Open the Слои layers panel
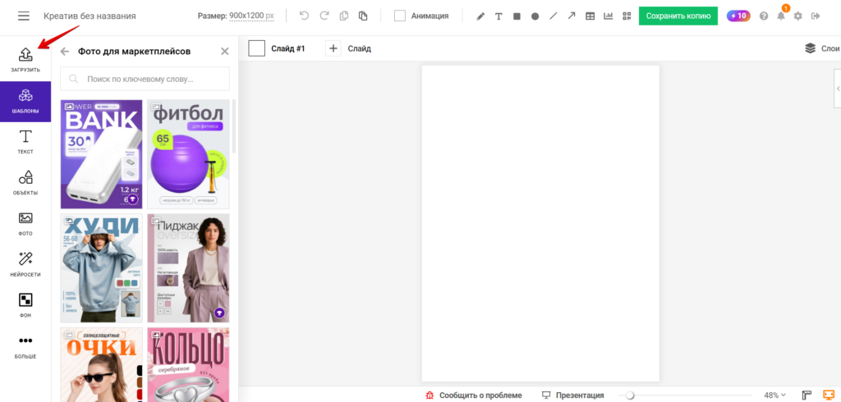The width and height of the screenshot is (841, 402). (x=821, y=48)
